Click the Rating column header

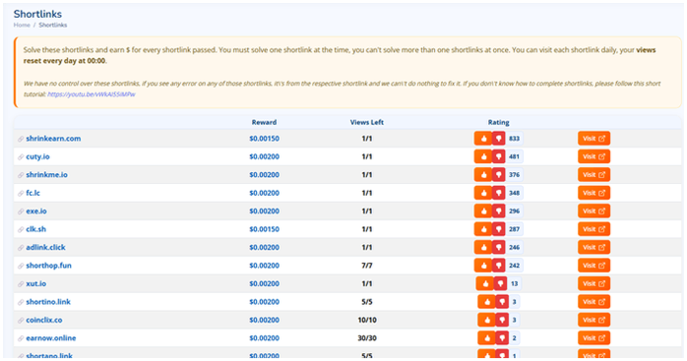tap(499, 122)
